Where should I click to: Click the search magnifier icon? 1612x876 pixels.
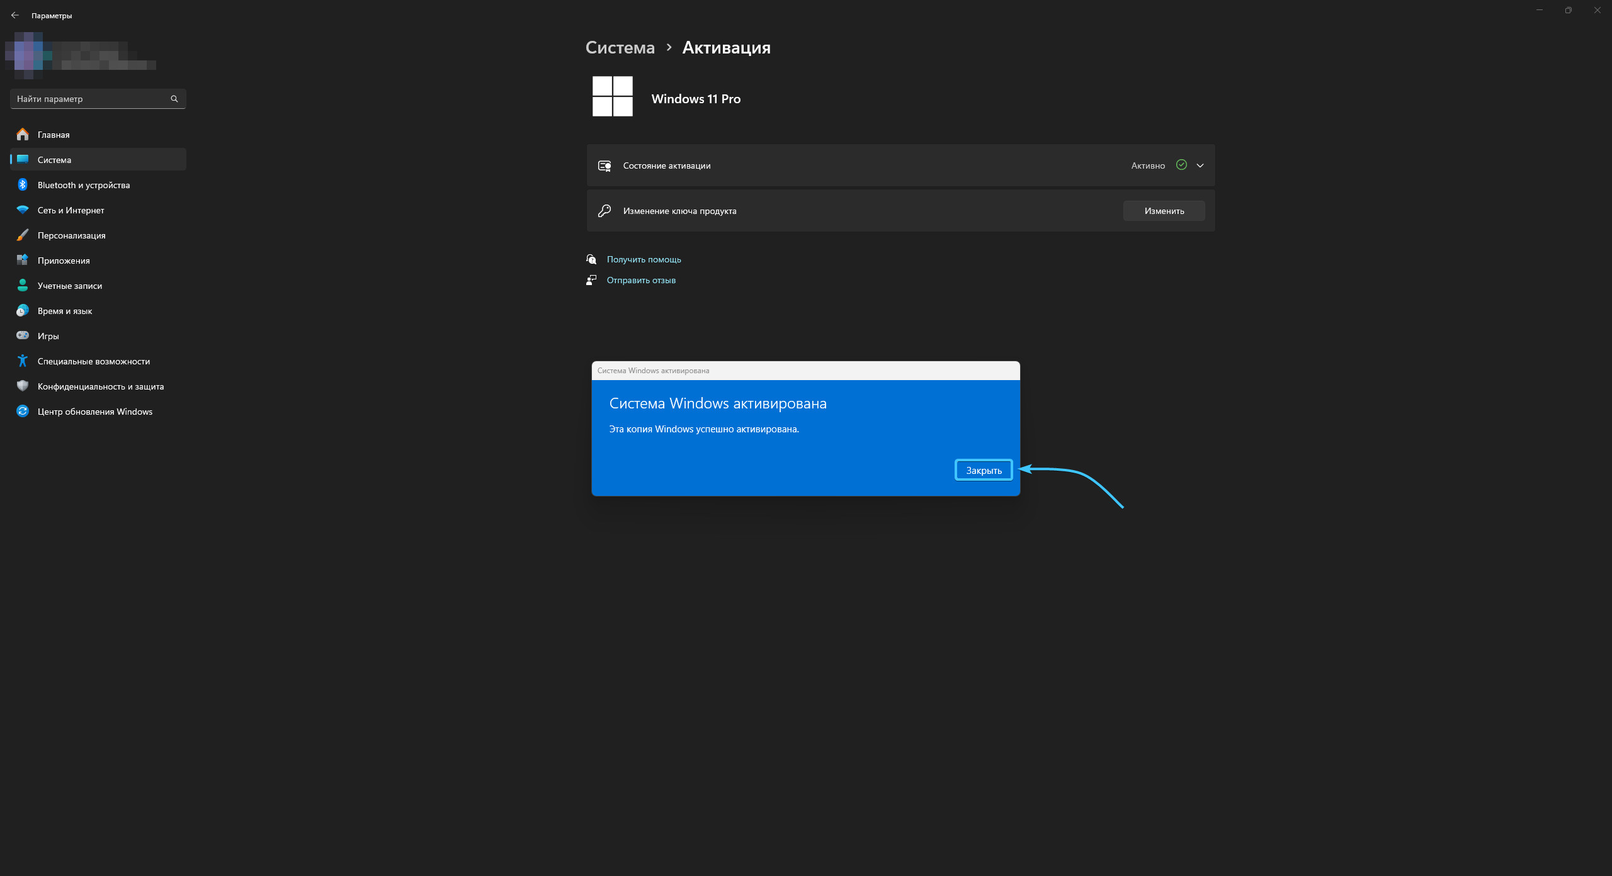pyautogui.click(x=174, y=99)
